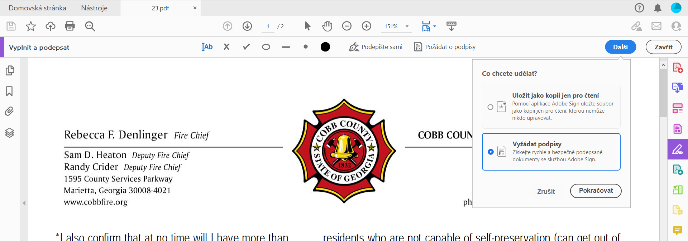Click Zrušit to cancel
Screen dimensions: 688x241
point(546,191)
